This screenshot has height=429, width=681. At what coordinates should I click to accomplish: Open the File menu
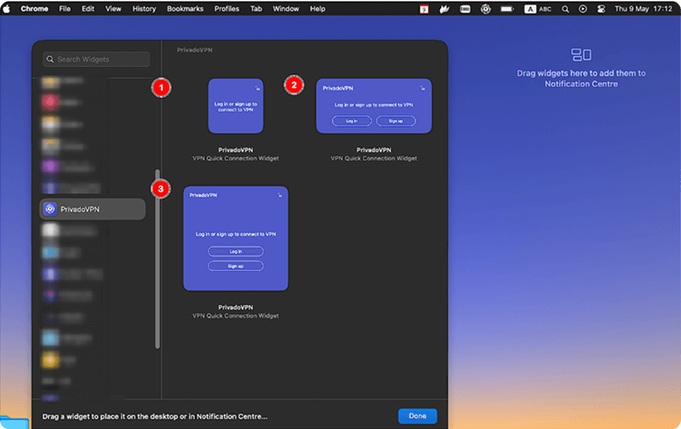point(65,9)
